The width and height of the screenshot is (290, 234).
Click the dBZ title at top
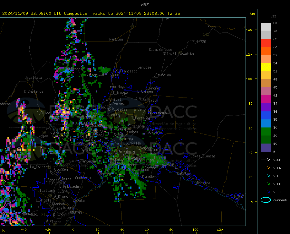[145, 5]
